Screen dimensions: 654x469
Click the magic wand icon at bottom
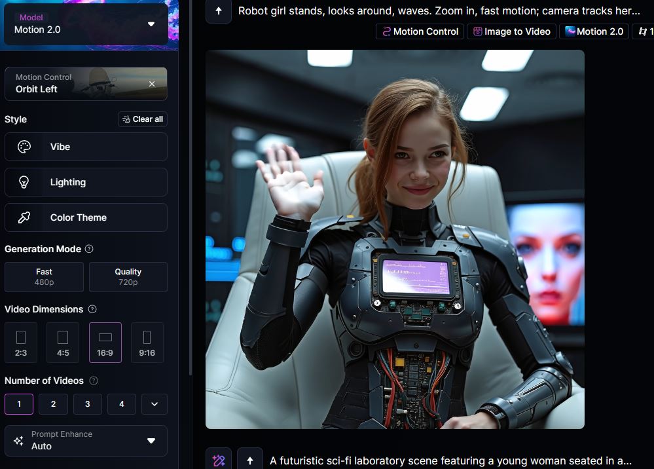219,460
